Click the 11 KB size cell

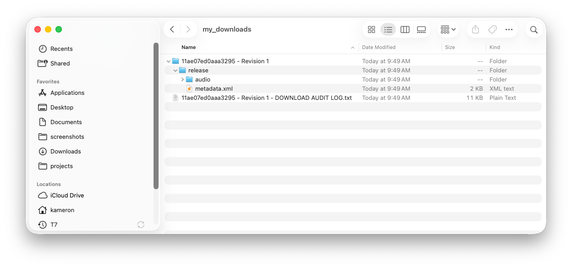pos(475,98)
